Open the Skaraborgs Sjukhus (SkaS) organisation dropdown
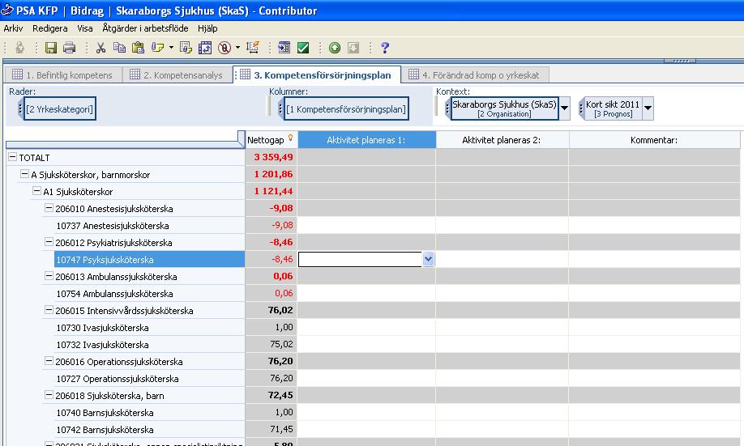The width and height of the screenshot is (744, 446). click(x=564, y=108)
